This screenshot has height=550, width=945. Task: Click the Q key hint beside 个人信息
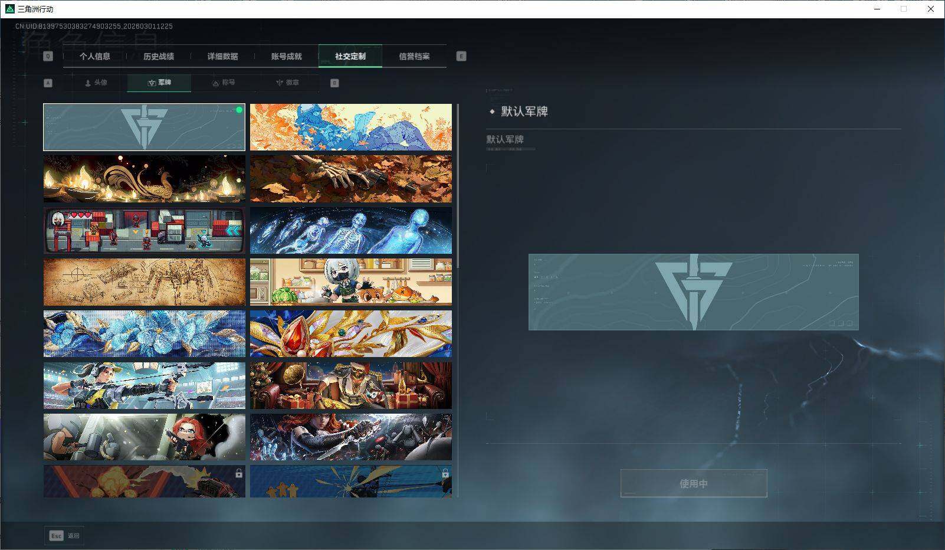pyautogui.click(x=48, y=56)
